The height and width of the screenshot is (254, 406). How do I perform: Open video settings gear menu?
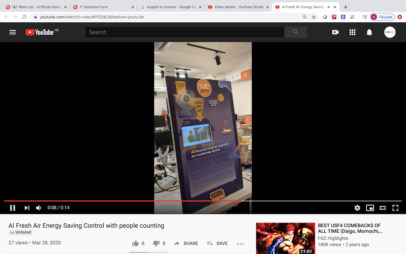pos(357,208)
